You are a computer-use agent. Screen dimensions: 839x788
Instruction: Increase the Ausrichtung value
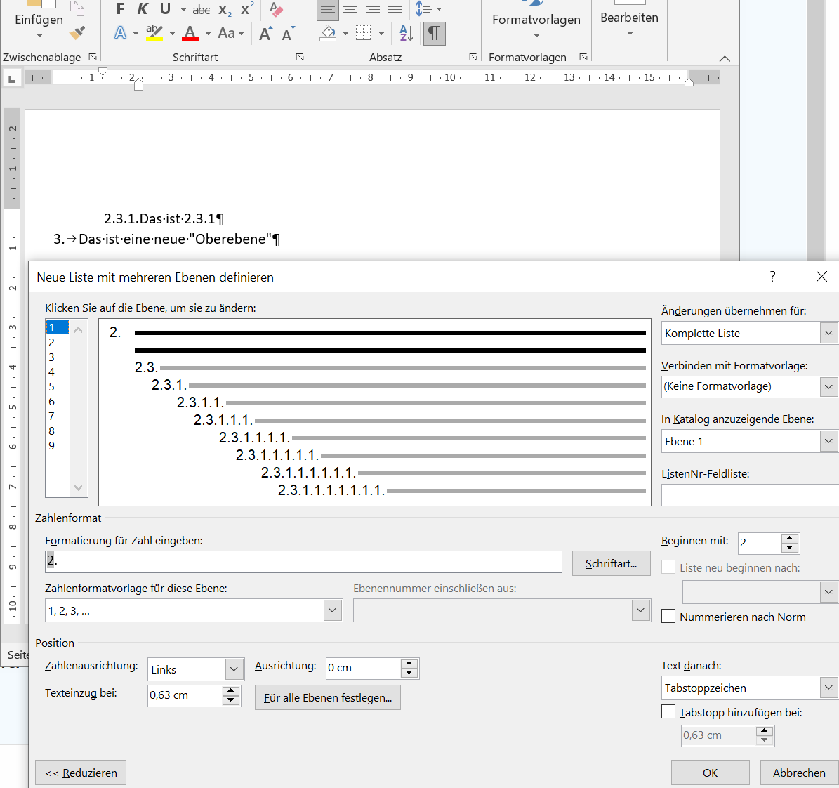[409, 664]
